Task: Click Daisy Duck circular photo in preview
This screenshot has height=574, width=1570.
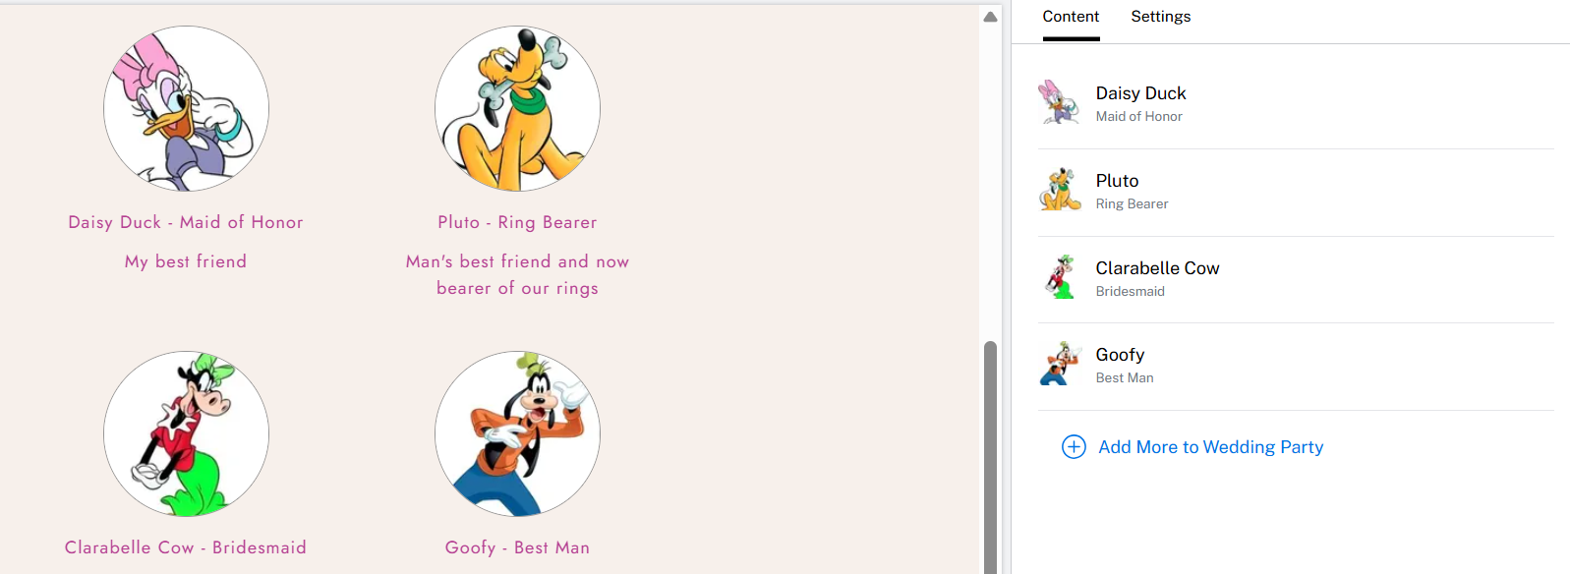Action: (x=186, y=108)
